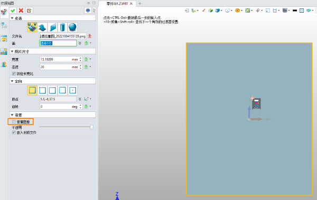The height and width of the screenshot is (200, 317).
Task: Close the 零件001.Z3PRT tab
Action: 131,4
